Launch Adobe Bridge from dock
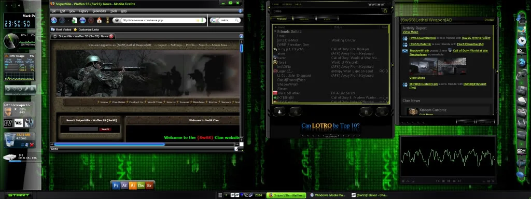Screen dimensions: 531x199 (150, 185)
